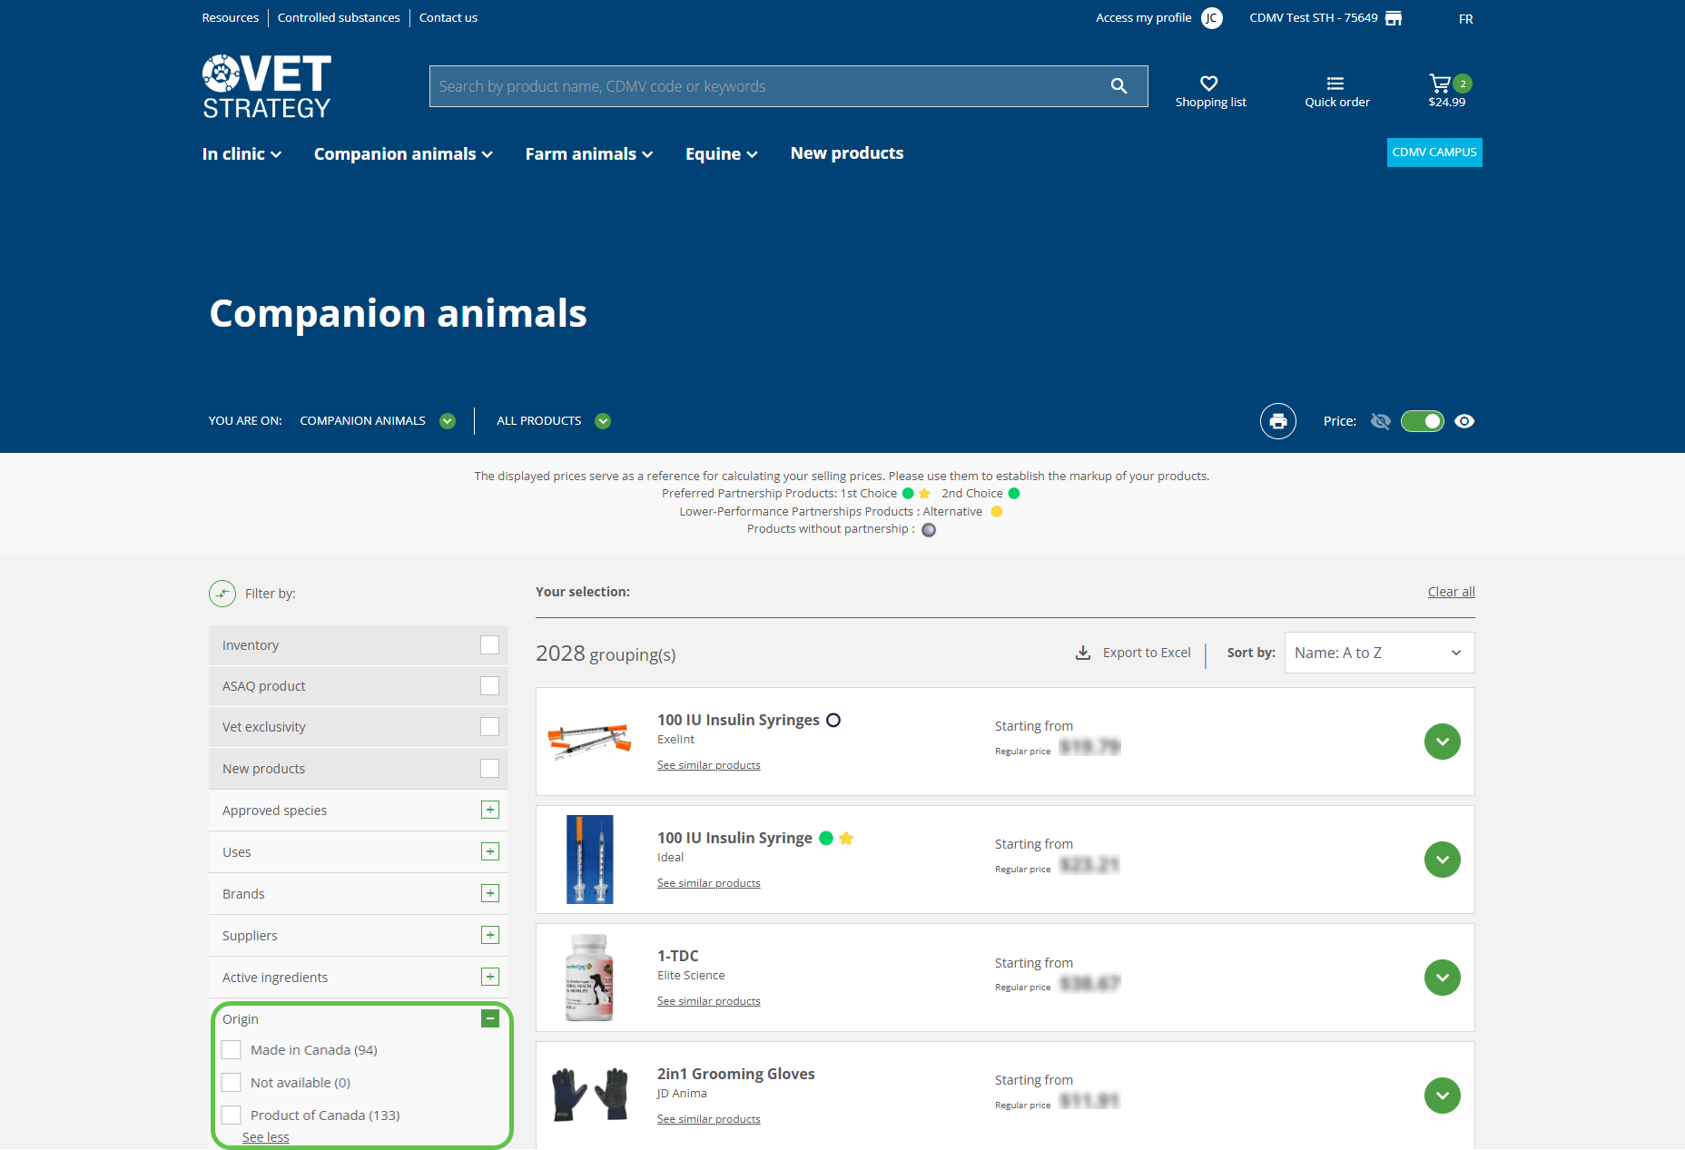
Task: Click the show price eye icon
Action: pos(1463,421)
